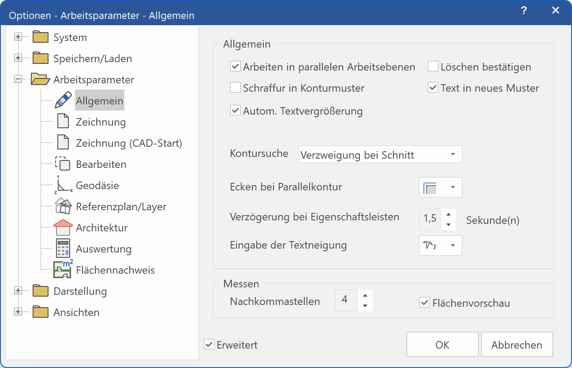Open the Referenzplan/Layer icon
The height and width of the screenshot is (368, 572).
click(x=63, y=206)
